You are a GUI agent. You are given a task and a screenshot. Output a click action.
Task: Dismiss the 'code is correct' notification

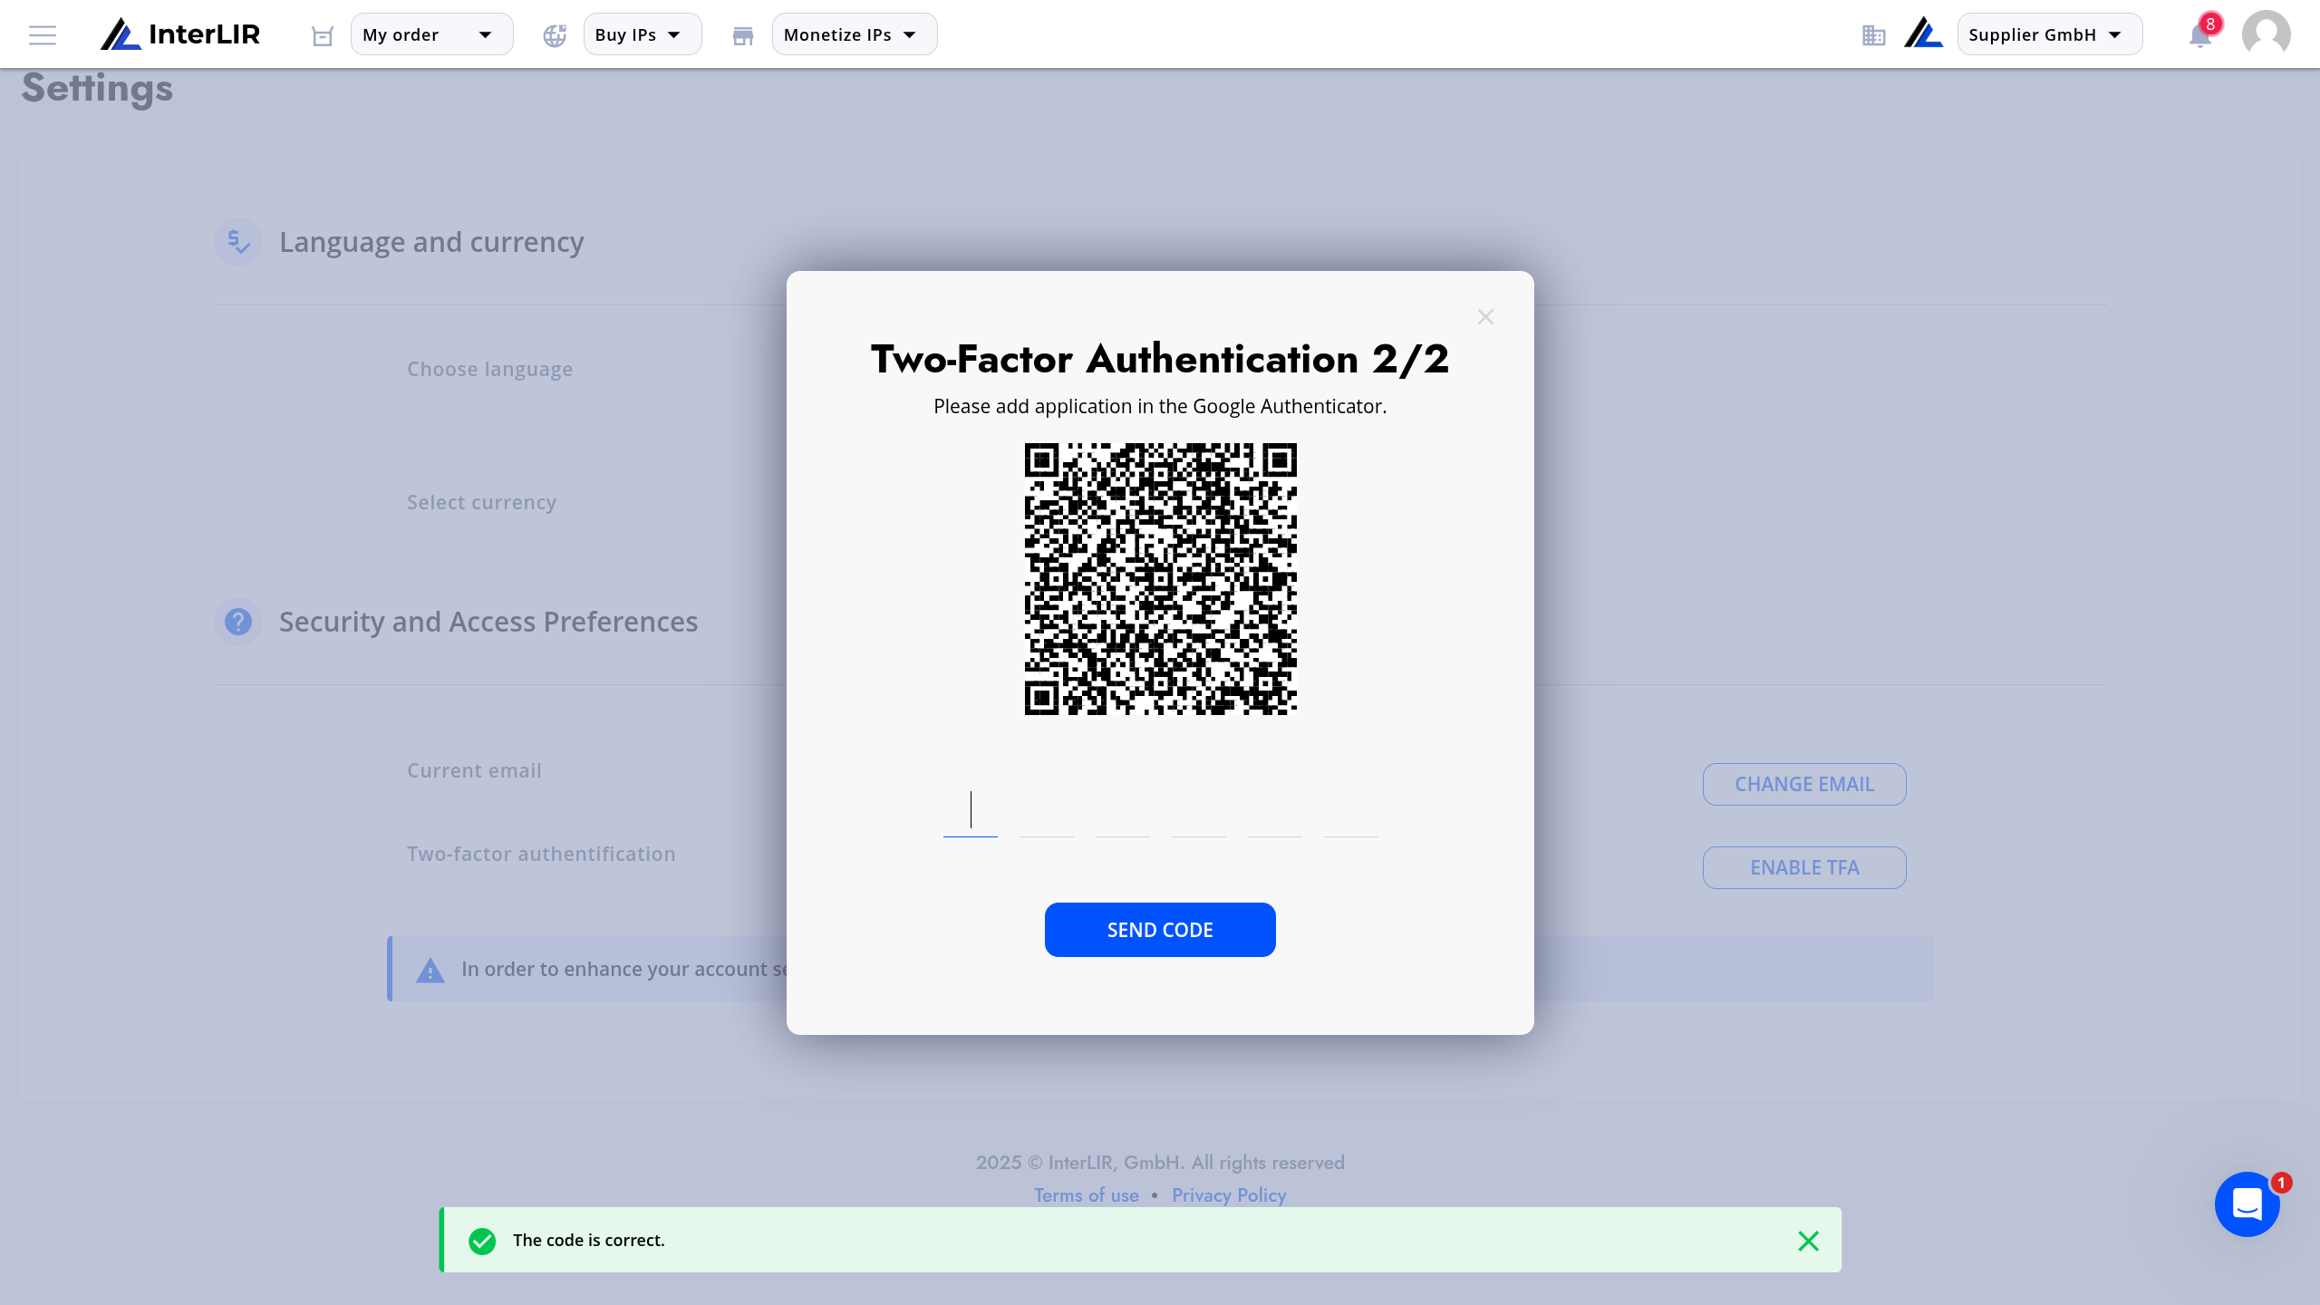point(1808,1241)
